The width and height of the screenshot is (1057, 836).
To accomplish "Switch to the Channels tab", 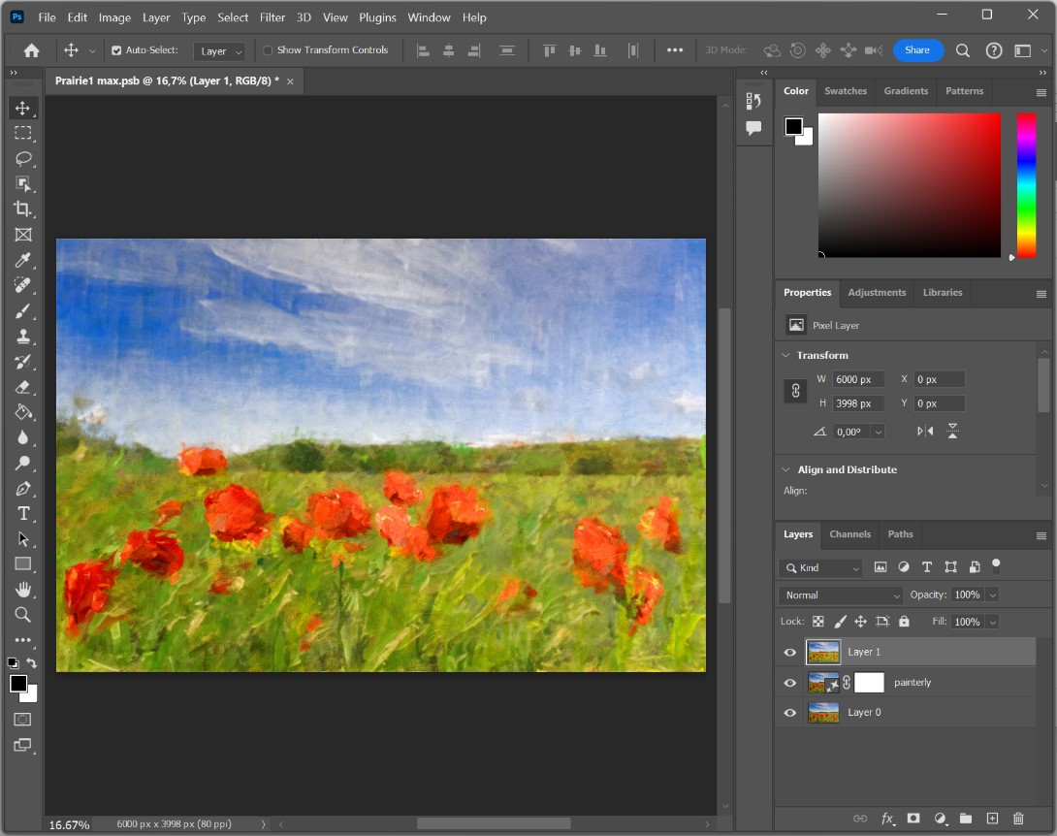I will tap(849, 534).
